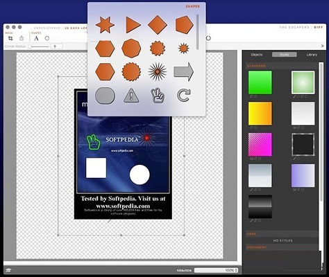Choose the gray right arrow shape
Viewport: 329px width, 277px height.
pyautogui.click(x=184, y=72)
